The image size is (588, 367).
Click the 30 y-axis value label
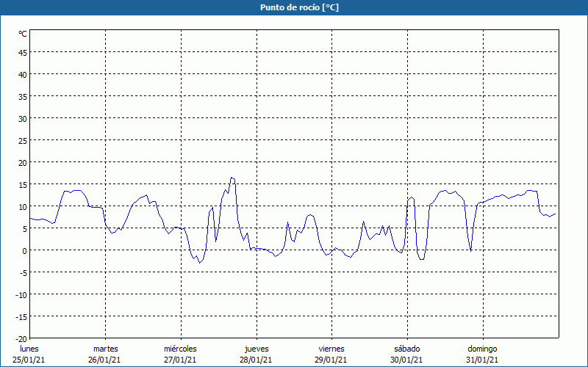pos(23,118)
